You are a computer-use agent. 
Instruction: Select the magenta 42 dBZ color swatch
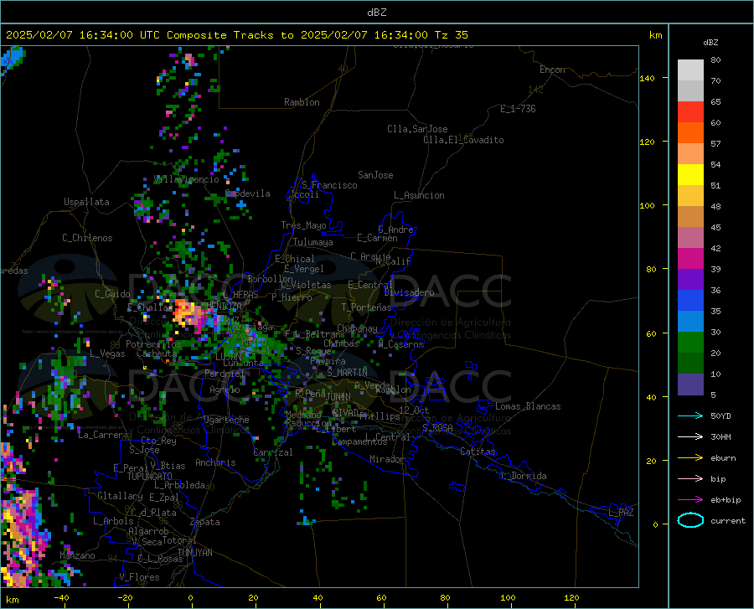click(x=690, y=259)
